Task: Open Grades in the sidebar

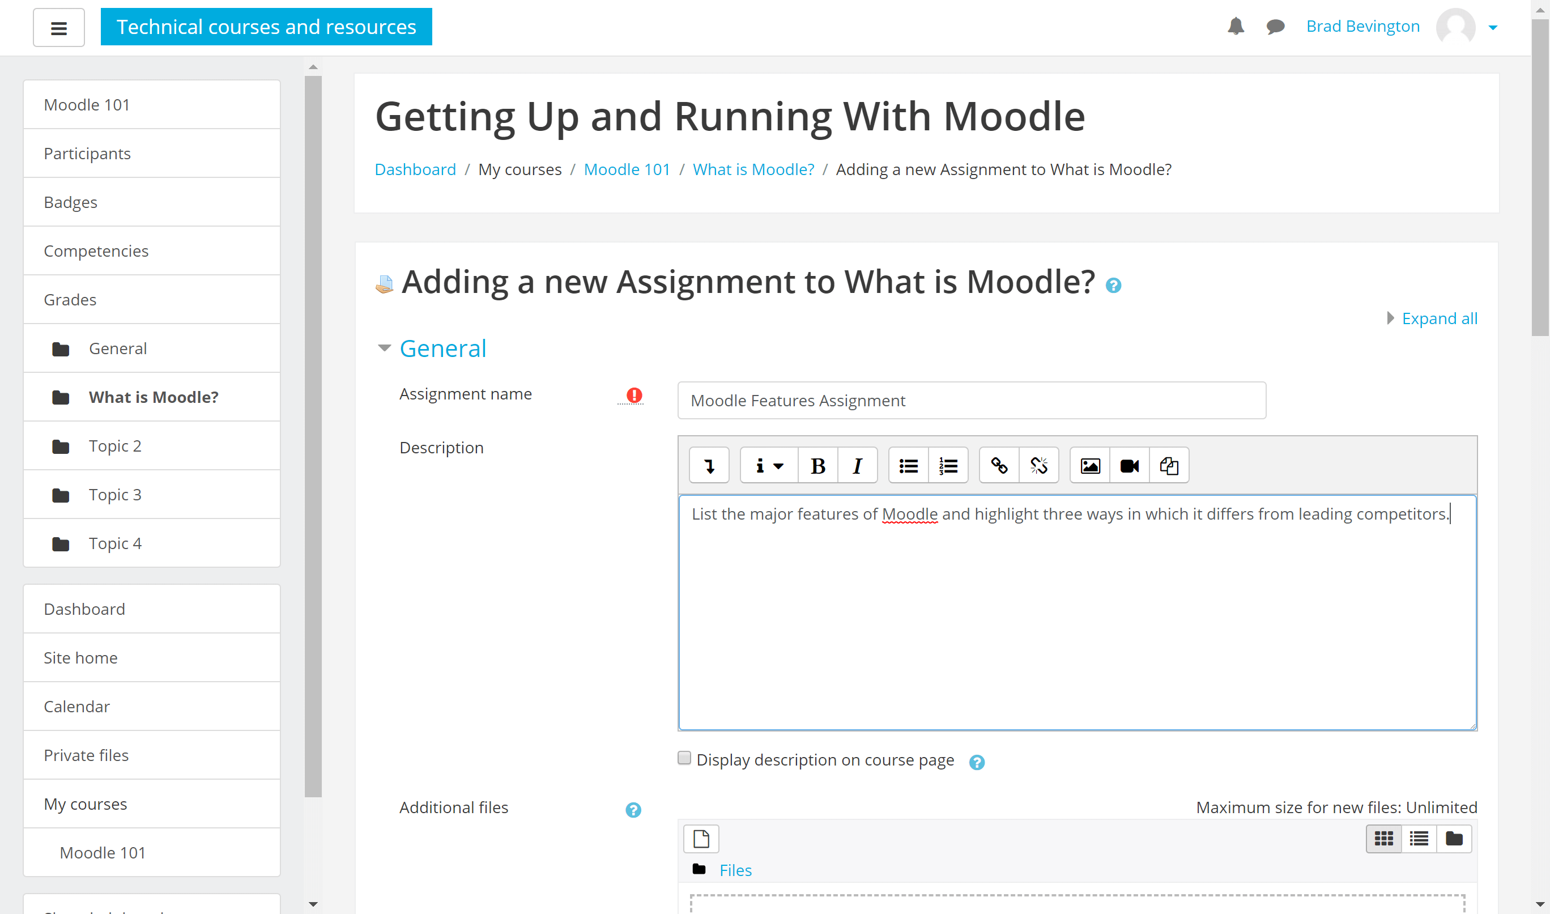Action: pyautogui.click(x=151, y=299)
